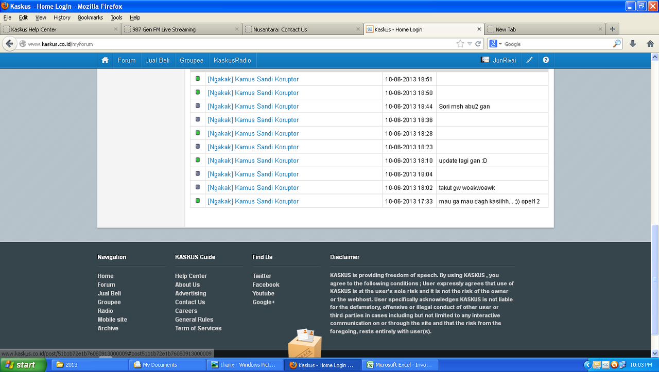Viewport: 659px width, 372px height.
Task: Open the File menu
Action: 7,17
